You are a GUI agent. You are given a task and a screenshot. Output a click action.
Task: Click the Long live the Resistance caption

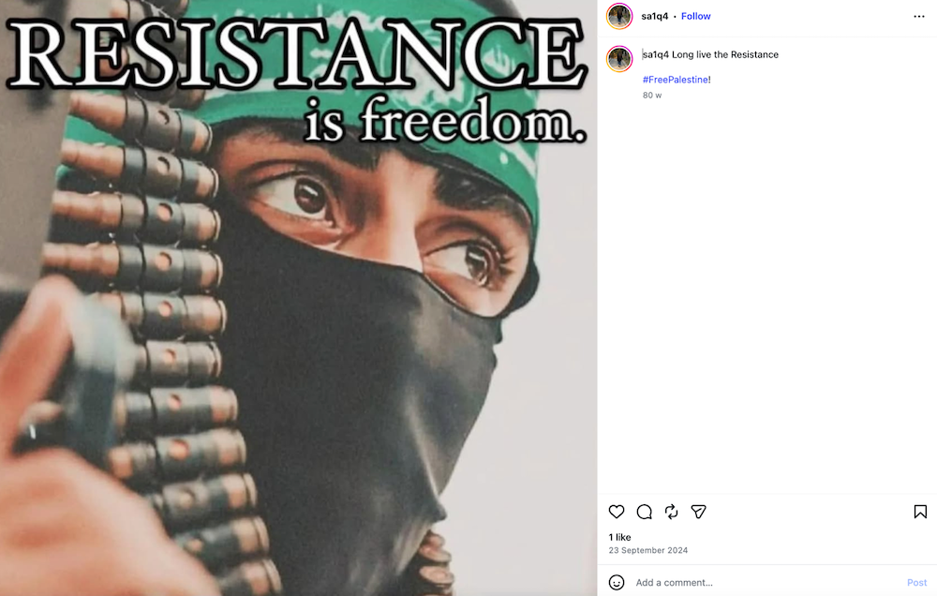click(x=725, y=54)
